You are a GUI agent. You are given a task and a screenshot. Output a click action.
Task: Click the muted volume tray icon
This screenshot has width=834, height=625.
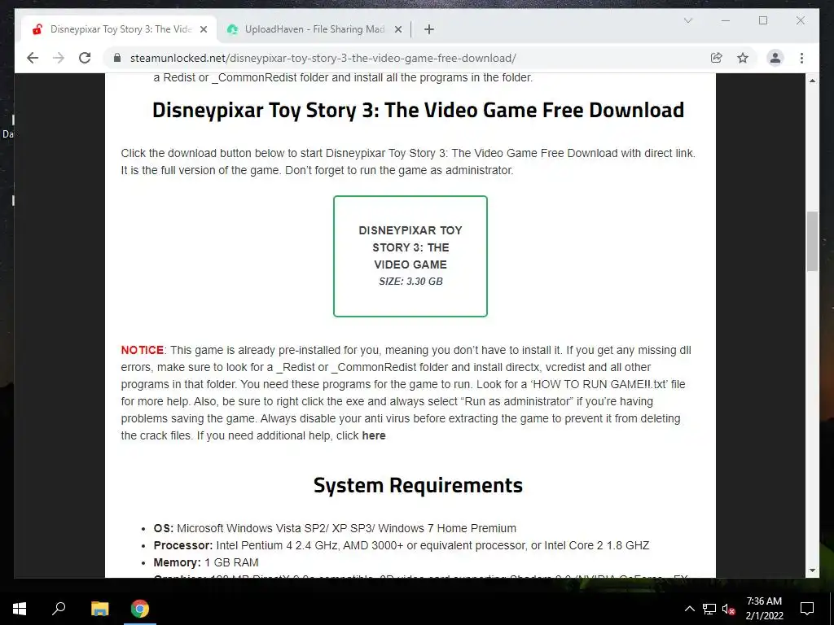click(729, 609)
